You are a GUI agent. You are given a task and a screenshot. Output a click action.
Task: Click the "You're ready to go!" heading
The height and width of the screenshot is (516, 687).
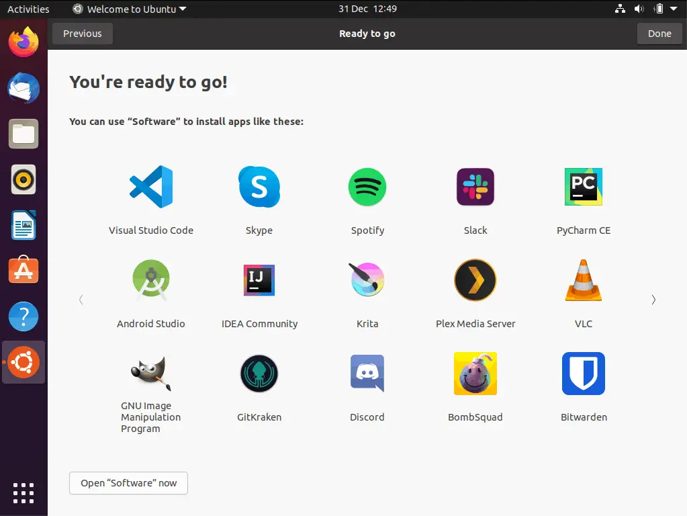pyautogui.click(x=148, y=83)
